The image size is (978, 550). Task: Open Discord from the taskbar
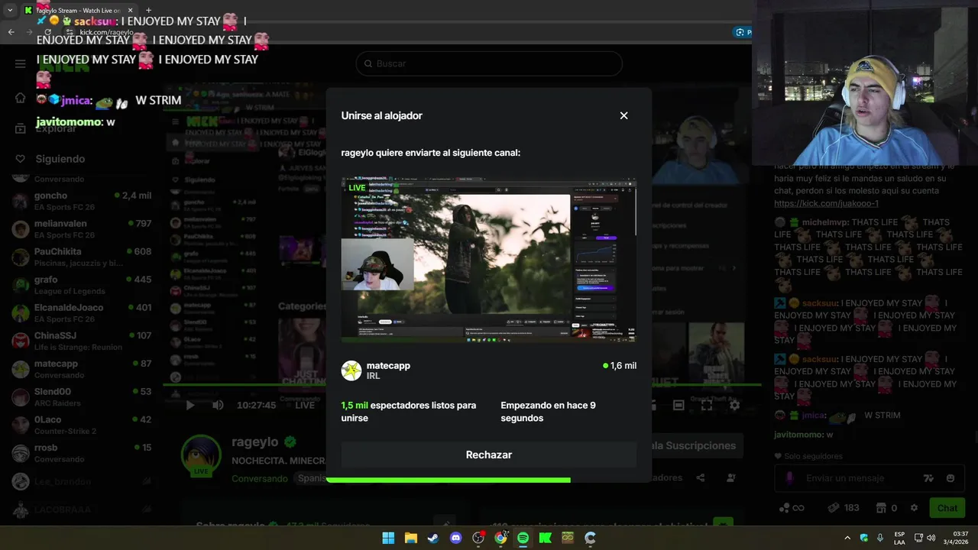pyautogui.click(x=456, y=538)
